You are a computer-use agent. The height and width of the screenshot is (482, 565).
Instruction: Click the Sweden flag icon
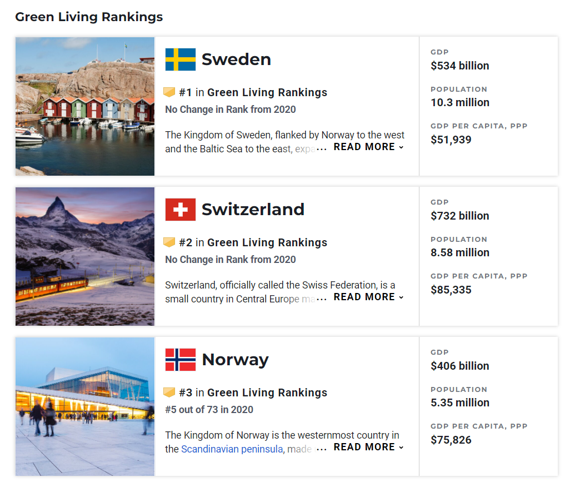click(x=180, y=59)
